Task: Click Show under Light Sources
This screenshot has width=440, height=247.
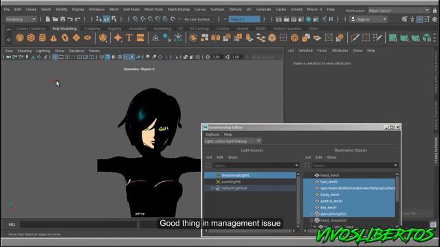Action: pyautogui.click(x=232, y=157)
